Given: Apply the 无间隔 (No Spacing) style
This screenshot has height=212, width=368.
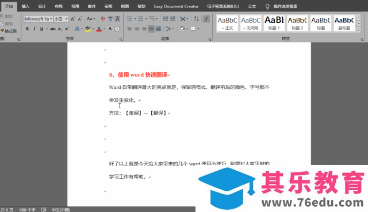Looking at the screenshot, I should pos(251,23).
